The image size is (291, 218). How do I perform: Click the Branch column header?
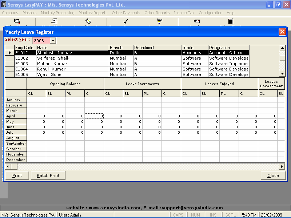click(x=121, y=48)
